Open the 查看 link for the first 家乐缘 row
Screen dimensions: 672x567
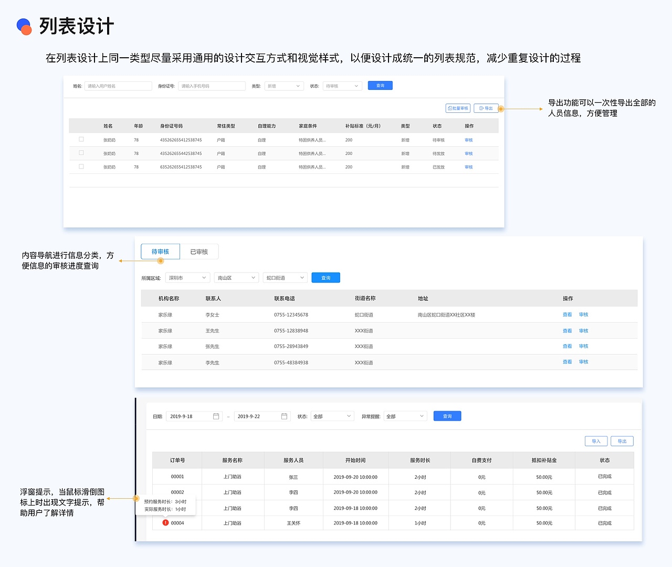click(567, 314)
